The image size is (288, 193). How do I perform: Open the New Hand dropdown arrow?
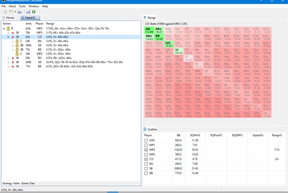(15, 12)
